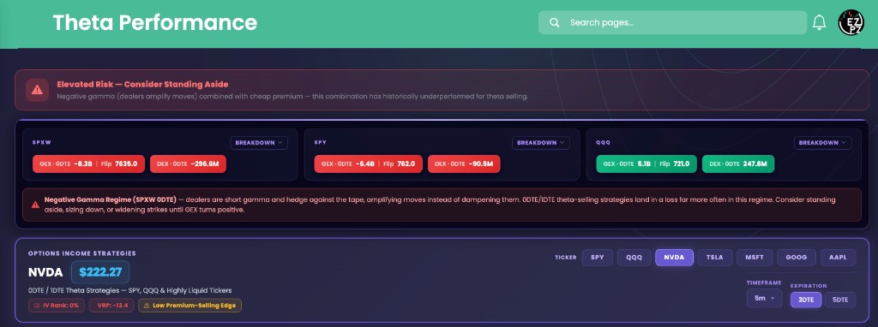Click QQQ DEX 0DTE 247.8M badge
The height and width of the screenshot is (327, 878).
tap(738, 163)
